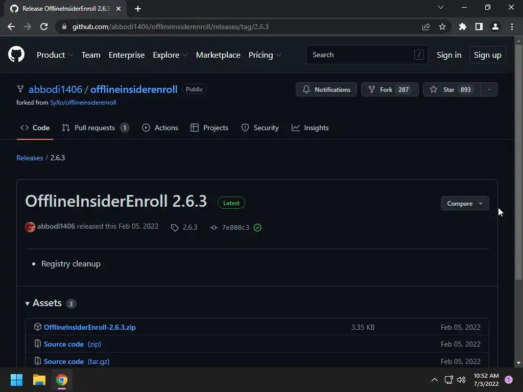Click the site lock padlock icon

click(x=64, y=27)
